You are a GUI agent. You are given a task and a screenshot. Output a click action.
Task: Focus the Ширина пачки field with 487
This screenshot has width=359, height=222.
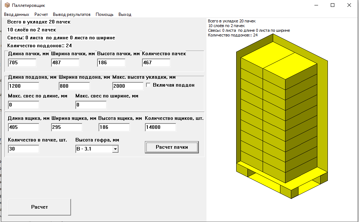[65, 63]
